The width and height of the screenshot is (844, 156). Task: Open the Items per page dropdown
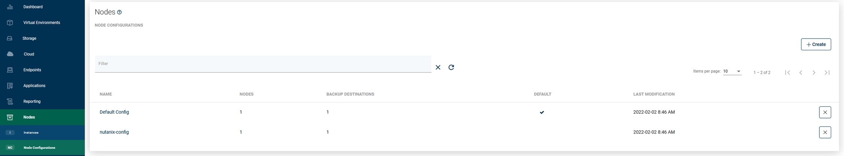coord(732,71)
